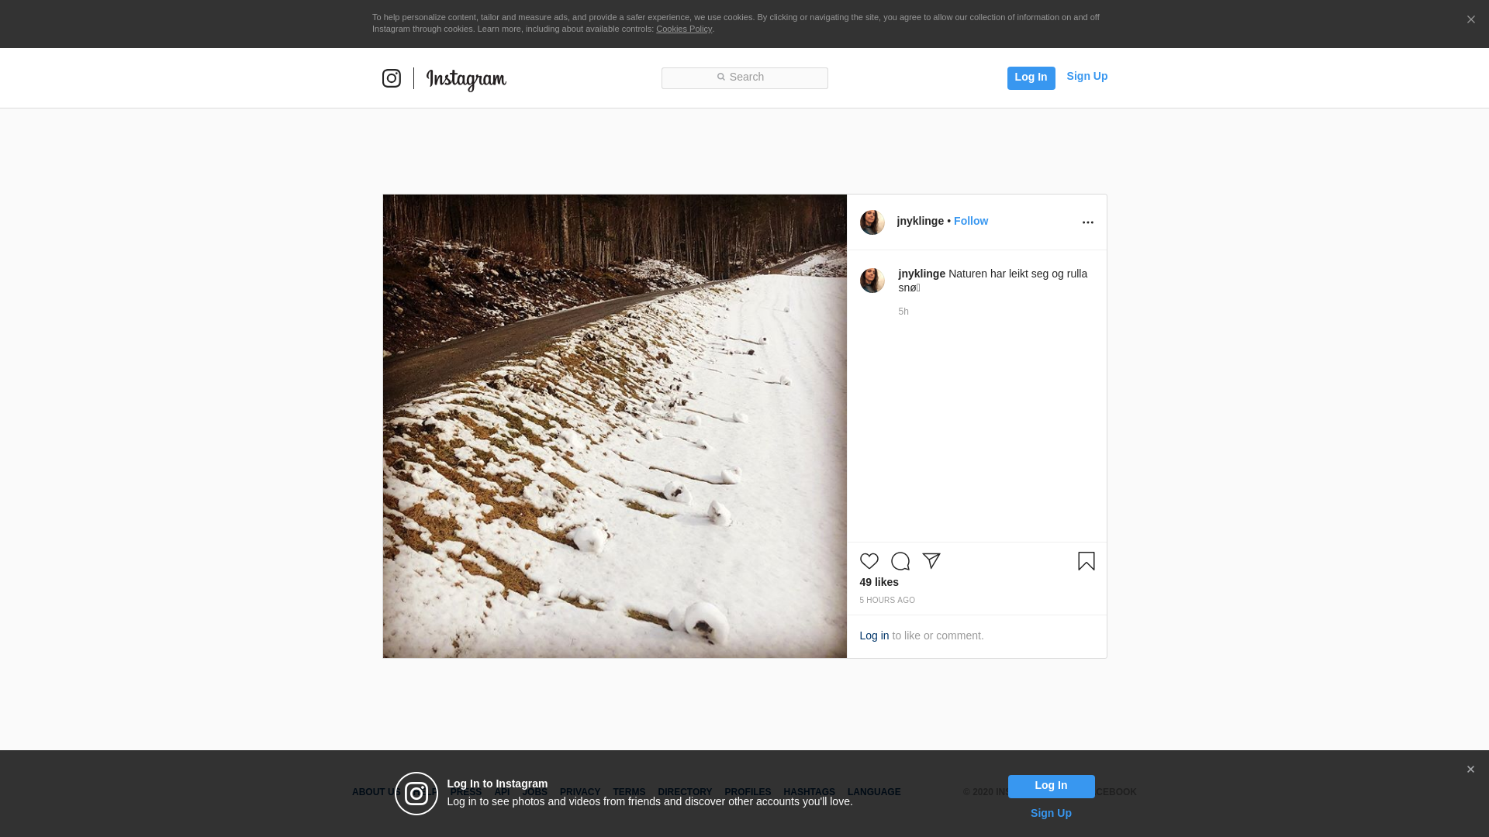Open the Cookies Policy link

tap(684, 29)
